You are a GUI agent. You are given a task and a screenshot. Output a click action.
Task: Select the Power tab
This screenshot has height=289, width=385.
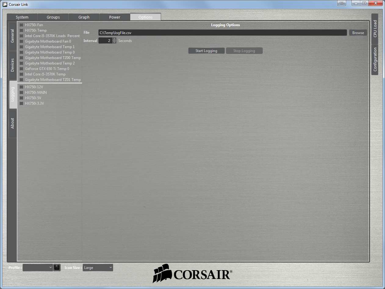[115, 17]
